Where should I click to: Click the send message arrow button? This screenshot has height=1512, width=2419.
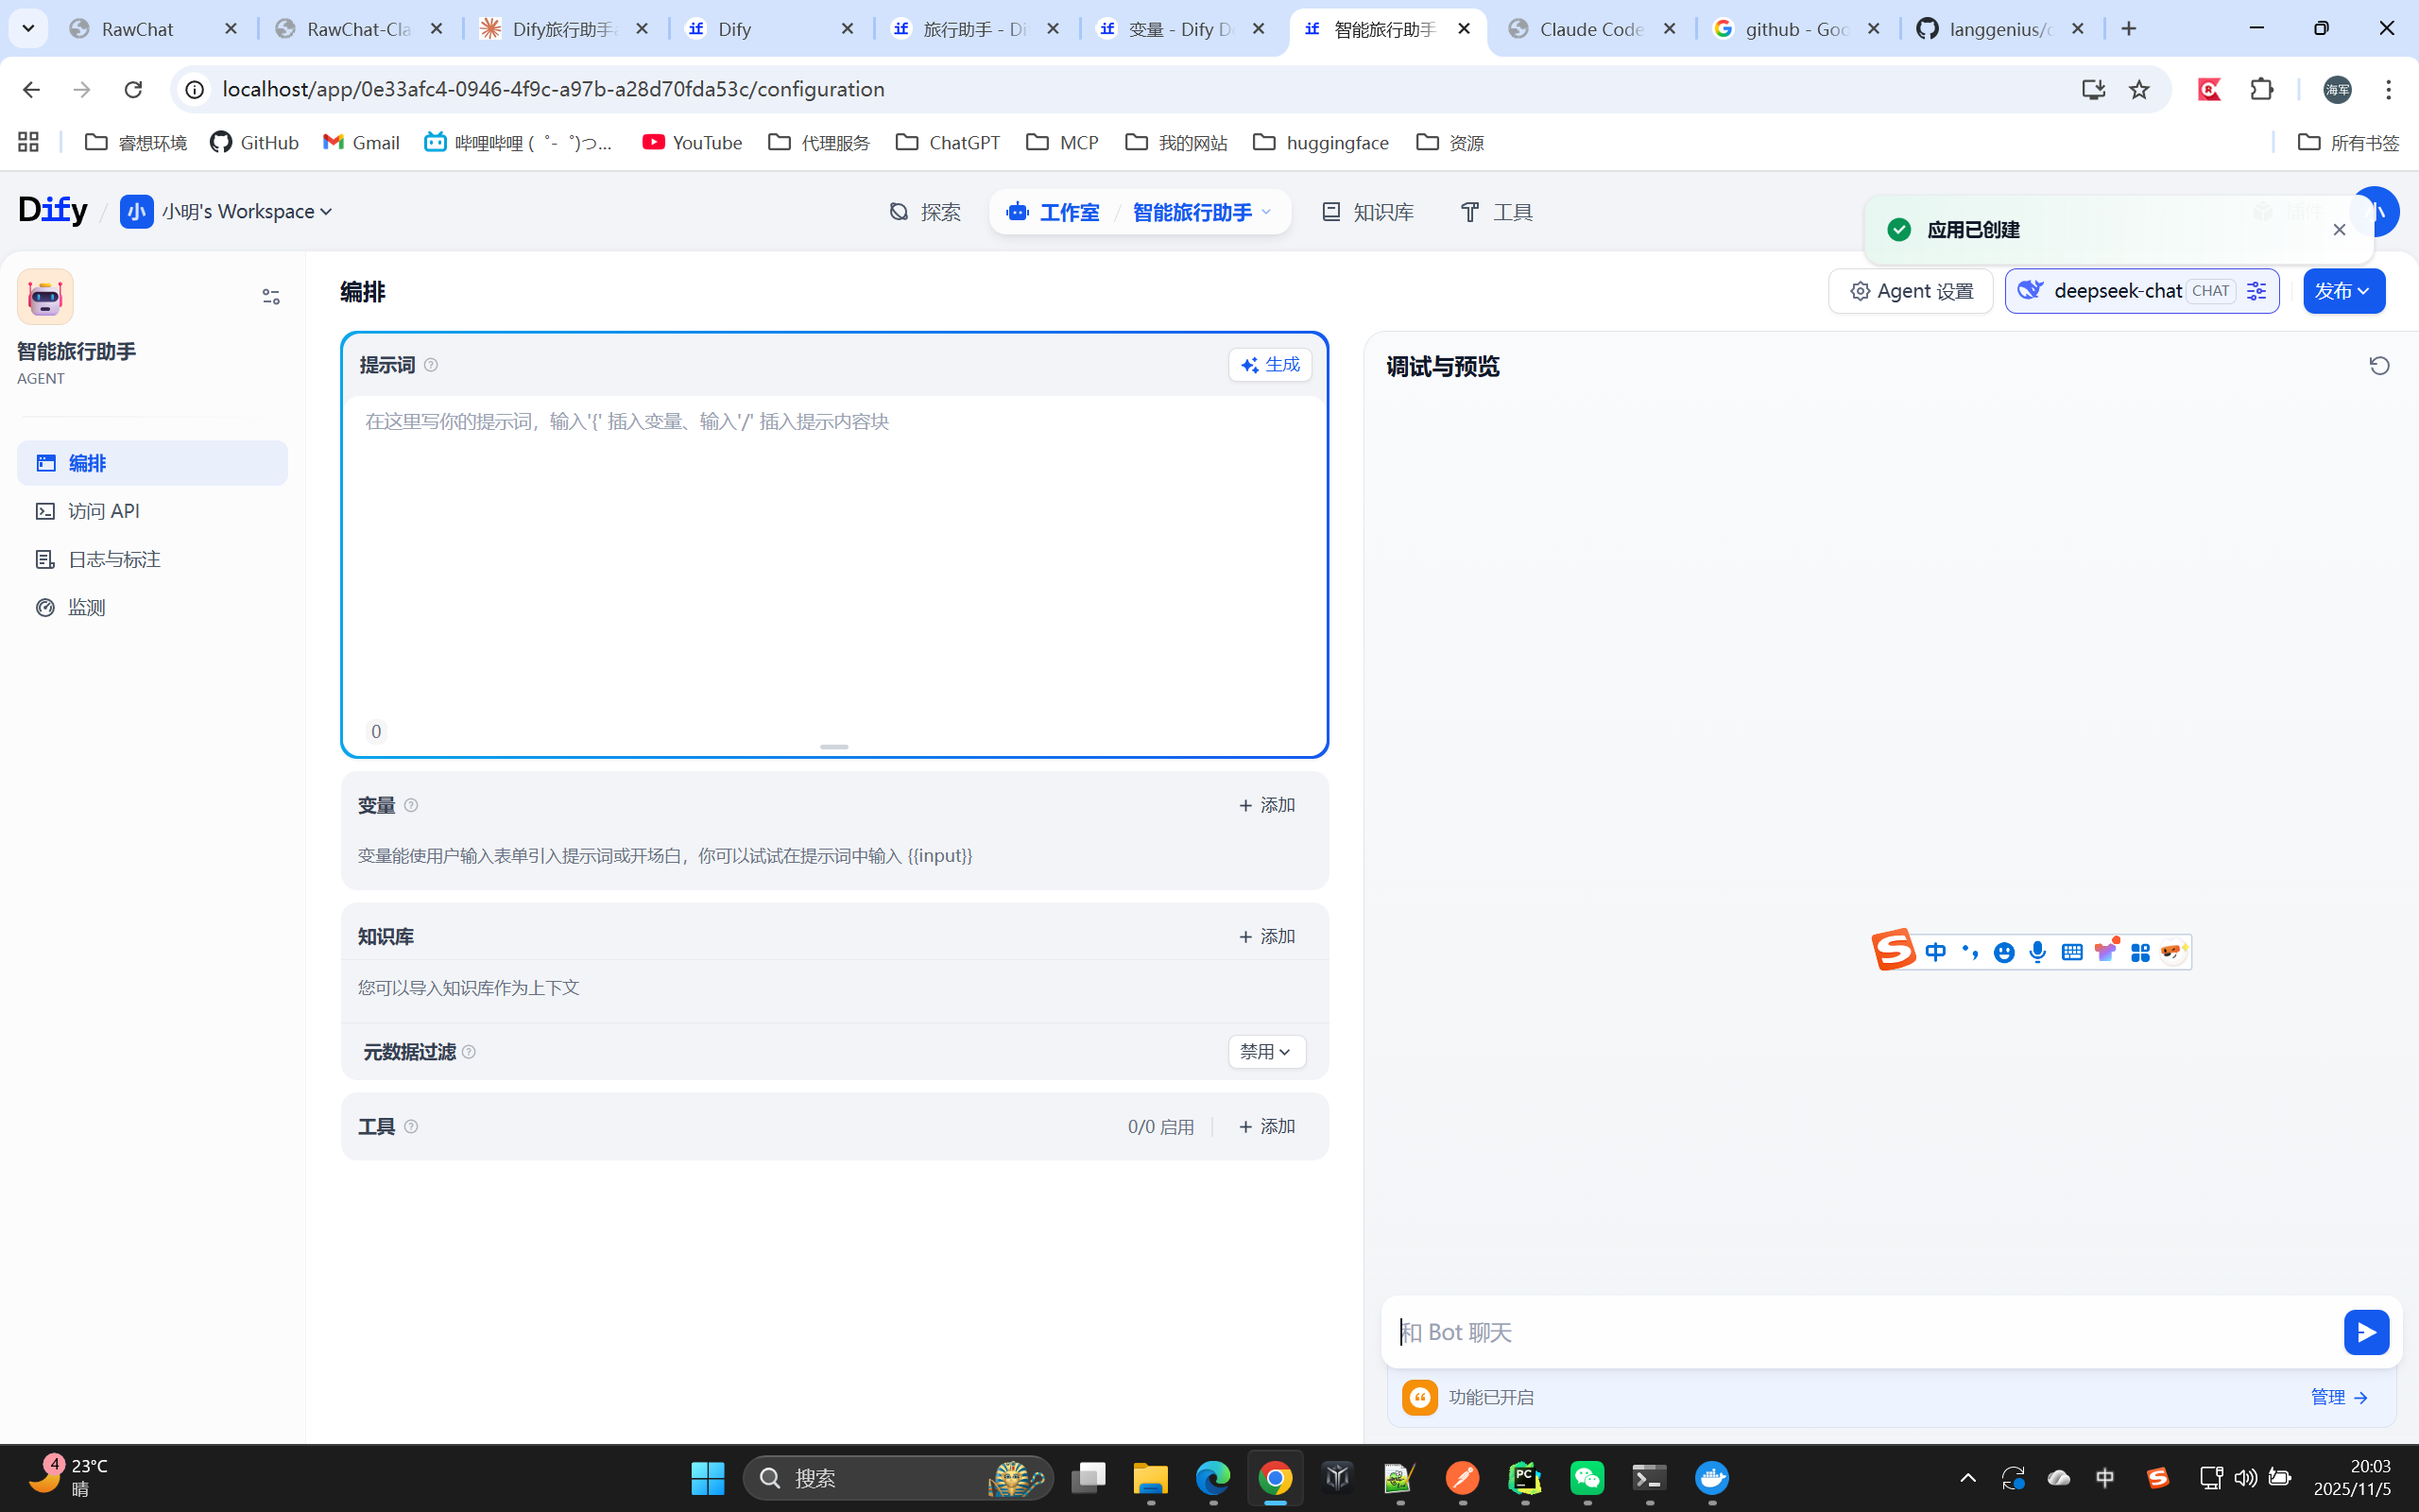pos(2365,1331)
